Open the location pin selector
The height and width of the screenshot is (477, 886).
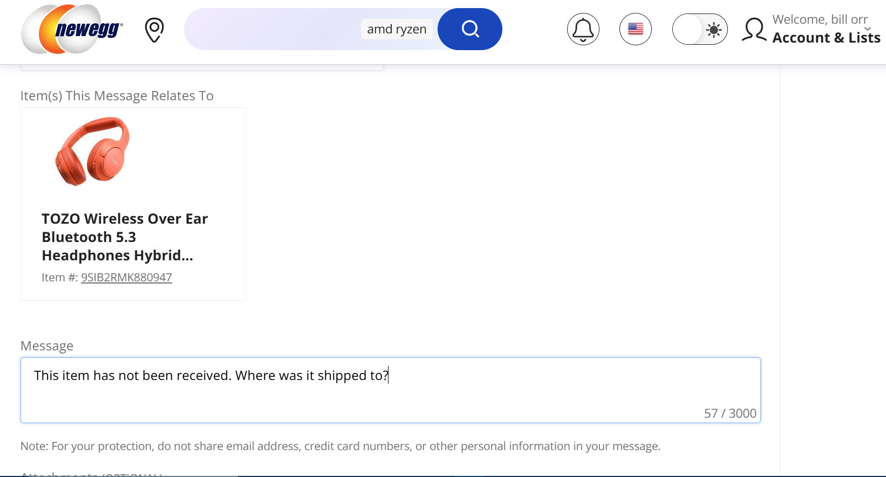click(154, 30)
